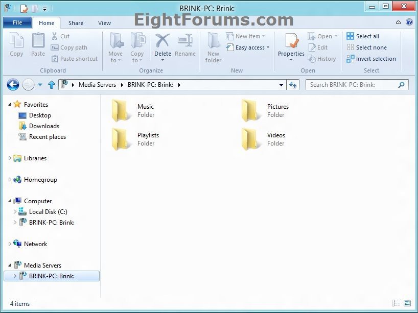Click the History icon in the Open group

(x=322, y=59)
